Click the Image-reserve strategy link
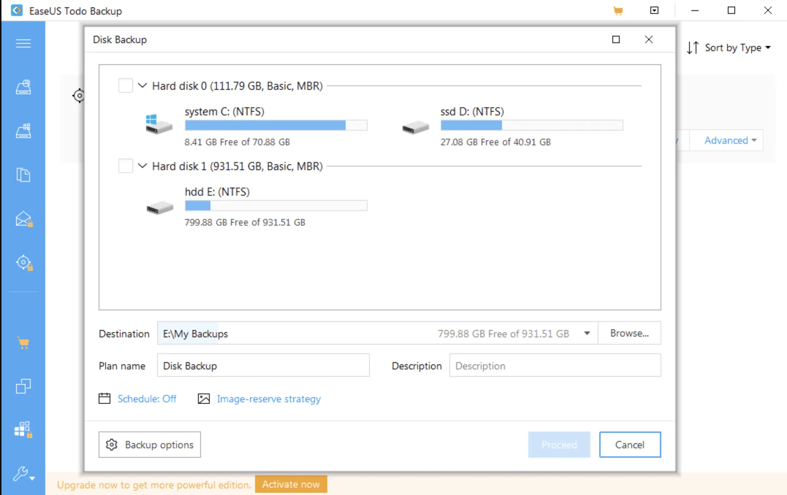The height and width of the screenshot is (495, 787). pos(269,399)
